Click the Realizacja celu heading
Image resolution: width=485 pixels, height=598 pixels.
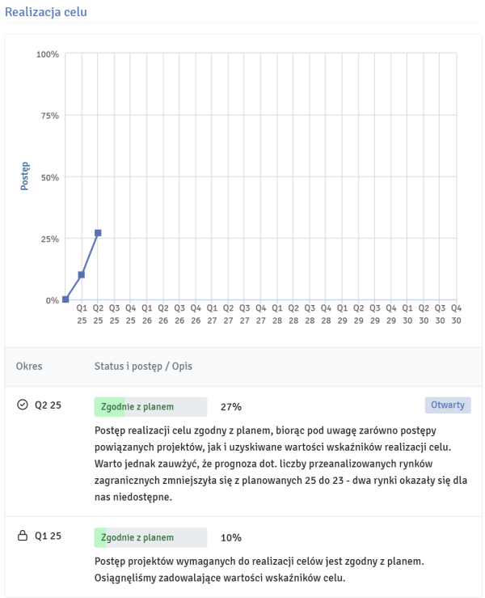click(46, 12)
